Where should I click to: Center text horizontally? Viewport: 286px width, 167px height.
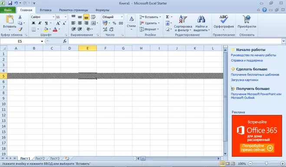pos(80,23)
